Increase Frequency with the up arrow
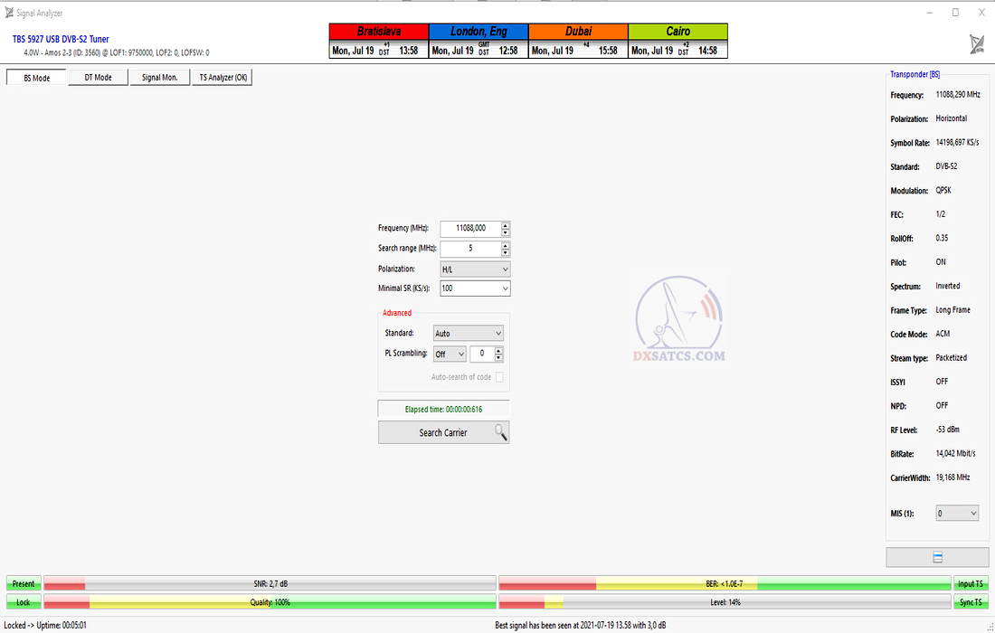Screen dimensions: 995x633 [x=505, y=225]
